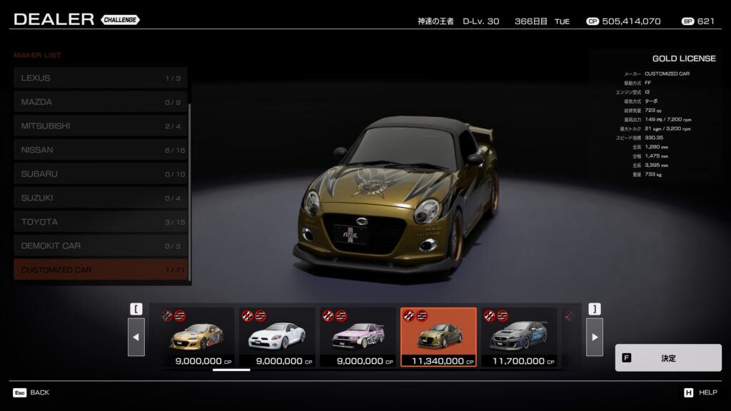Open the TOYOTA maker category
The width and height of the screenshot is (731, 411).
100,222
